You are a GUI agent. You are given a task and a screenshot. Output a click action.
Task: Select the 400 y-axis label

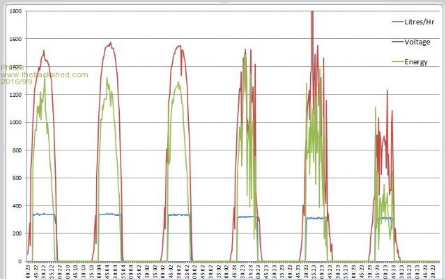pos(15,206)
